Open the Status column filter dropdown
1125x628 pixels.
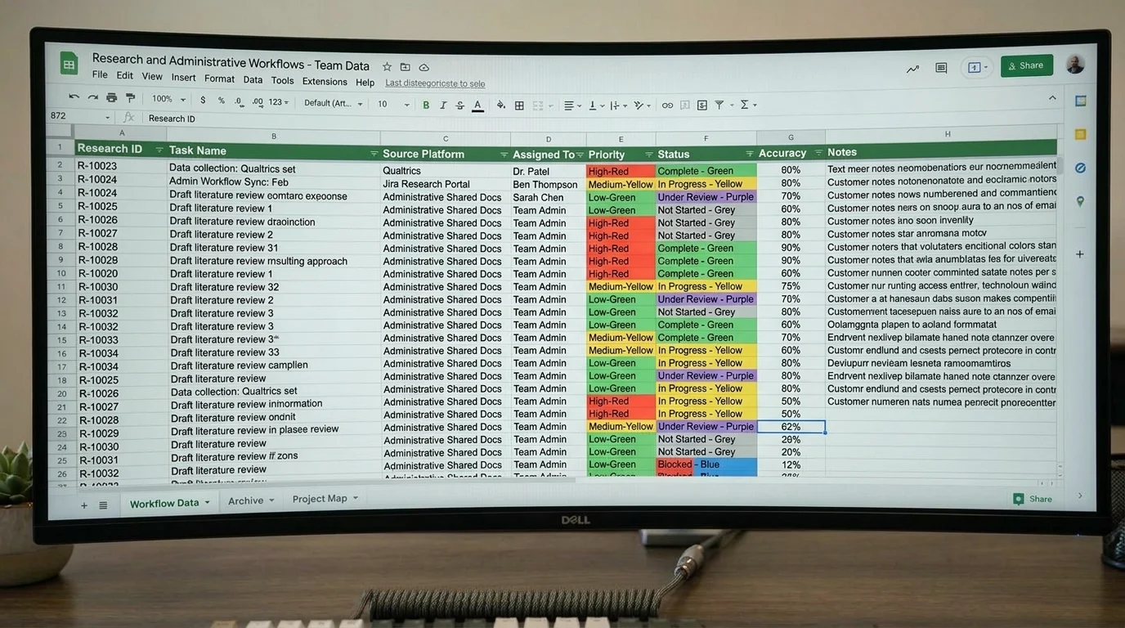[750, 154]
